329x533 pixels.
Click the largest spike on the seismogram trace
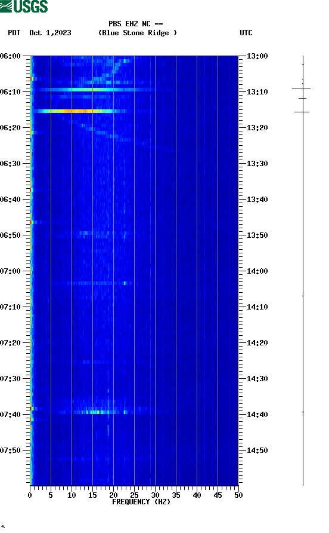(301, 88)
